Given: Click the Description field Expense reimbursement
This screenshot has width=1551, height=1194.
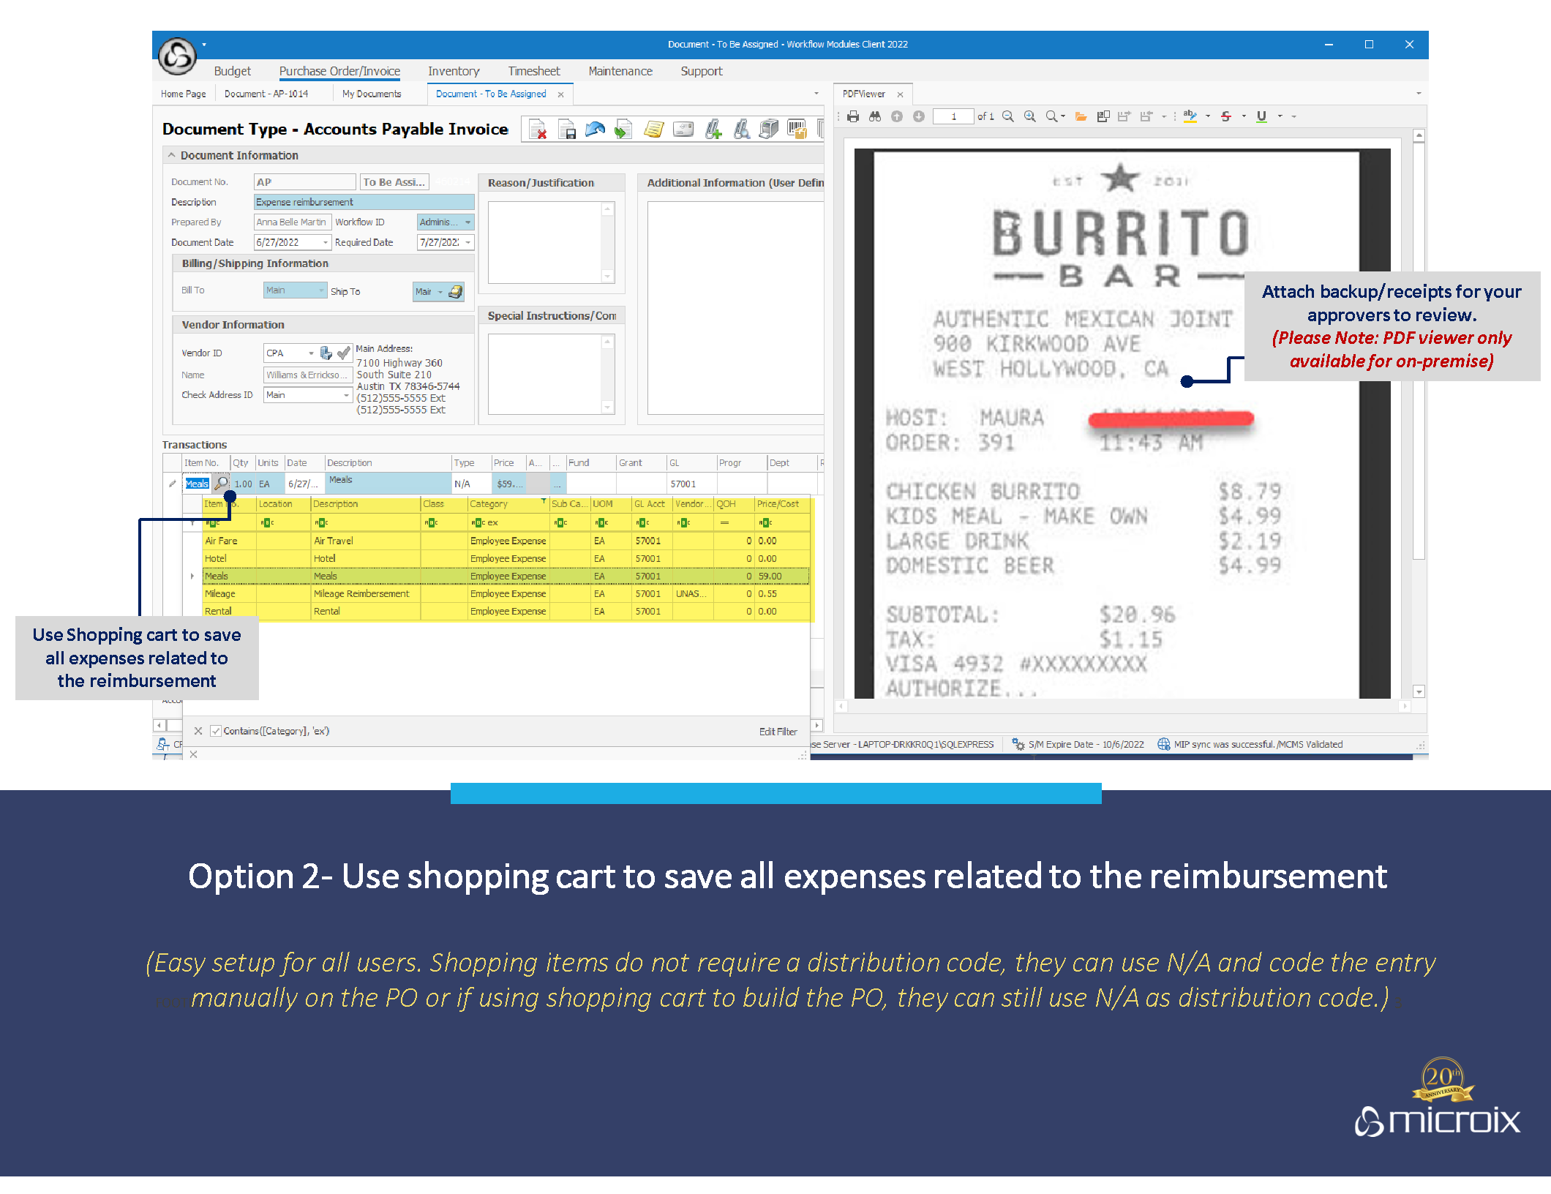Looking at the screenshot, I should [364, 202].
